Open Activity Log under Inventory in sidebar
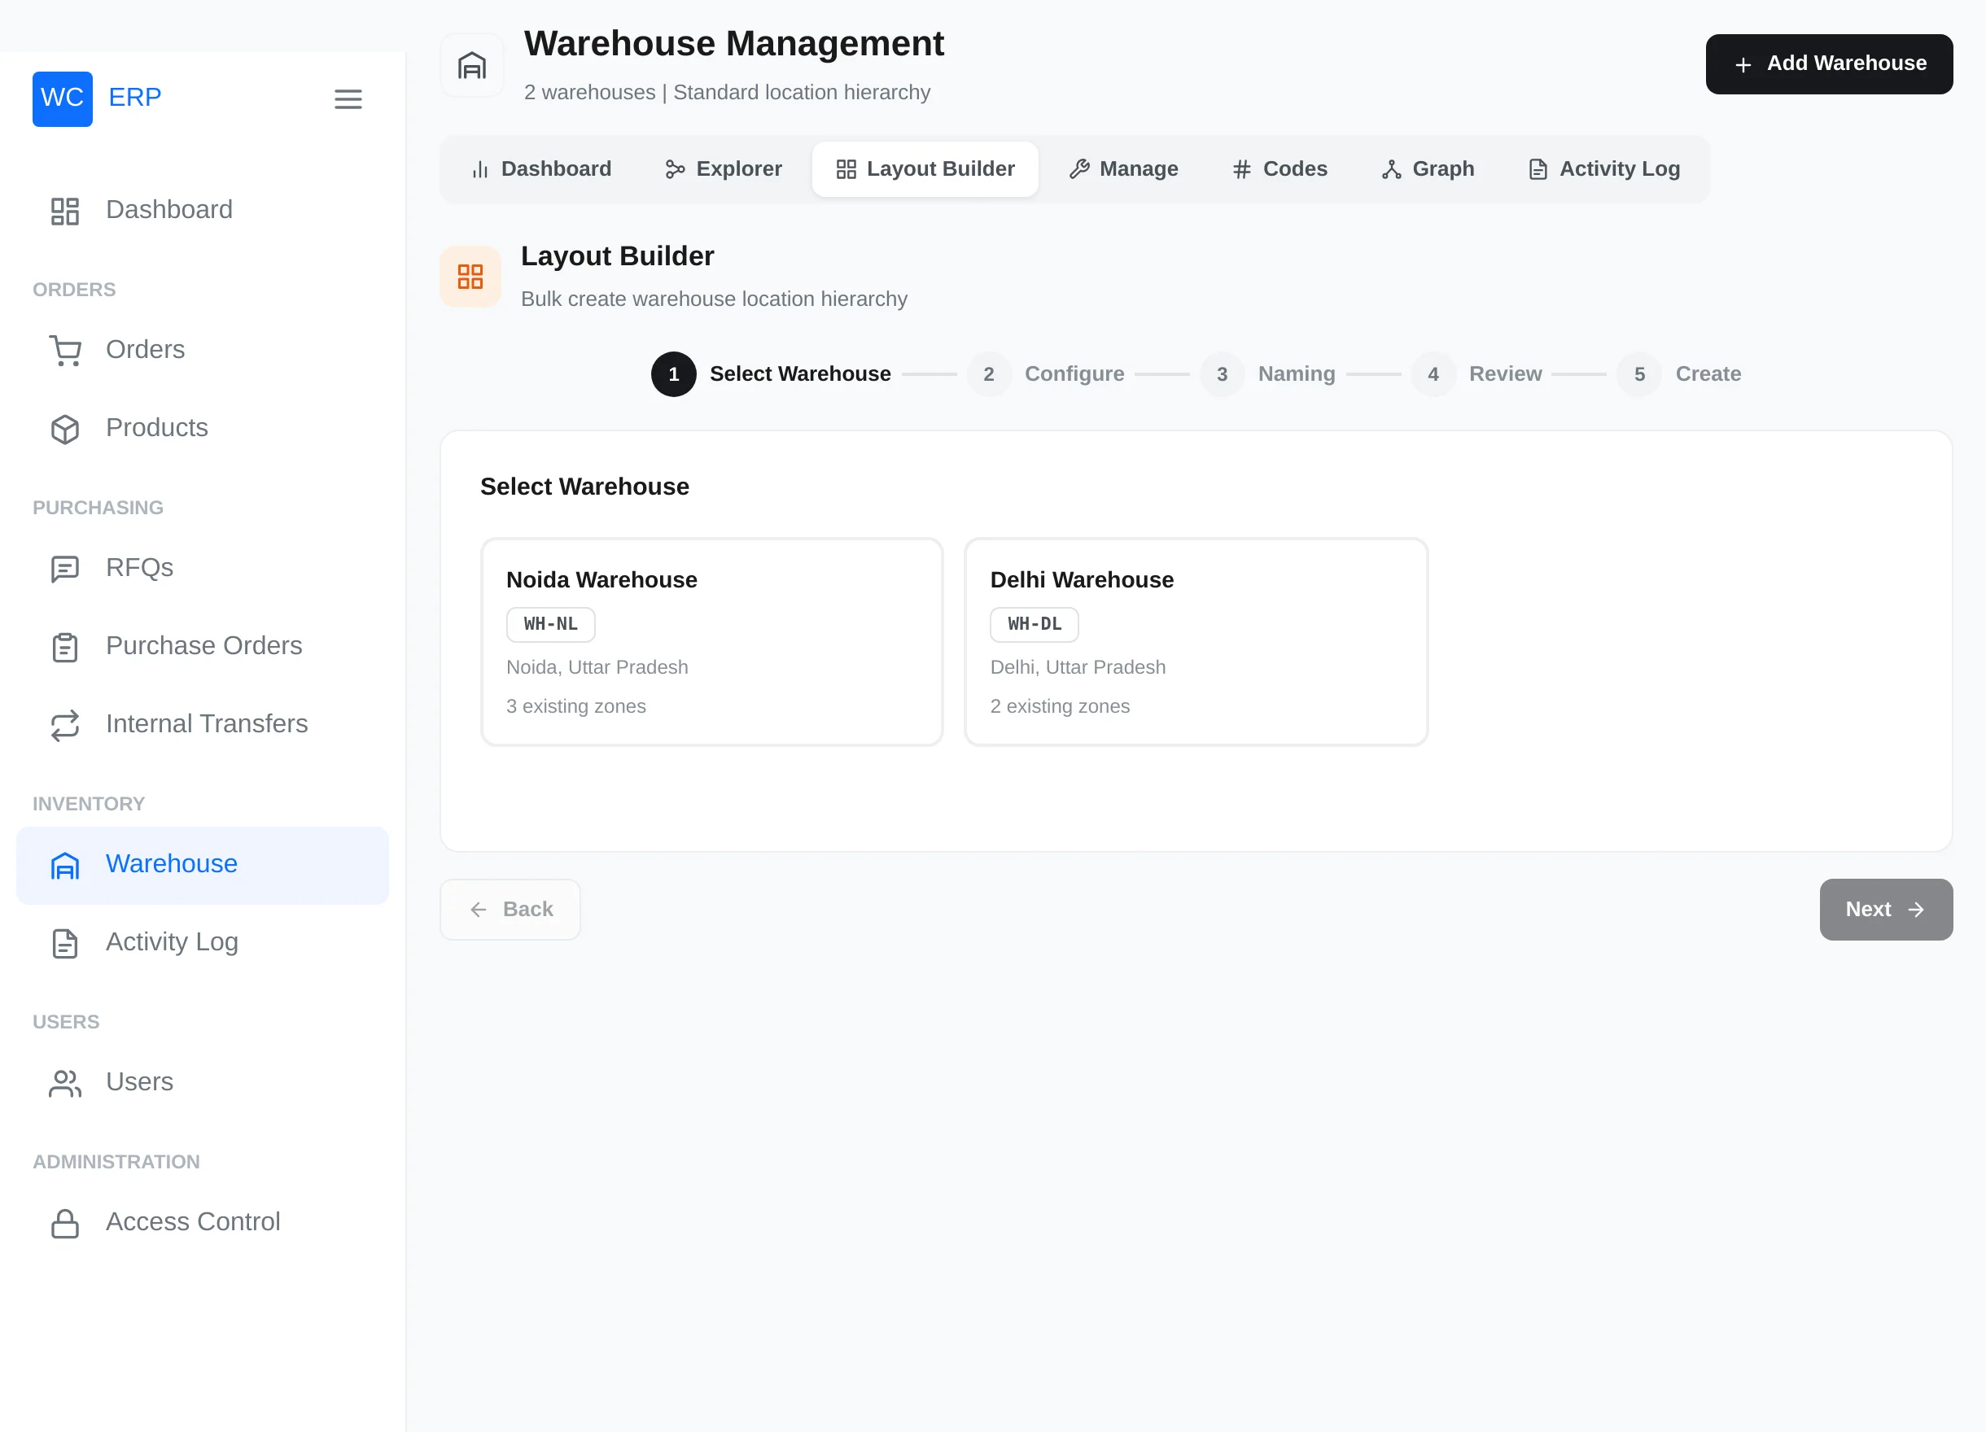This screenshot has height=1432, width=1986. pyautogui.click(x=203, y=943)
